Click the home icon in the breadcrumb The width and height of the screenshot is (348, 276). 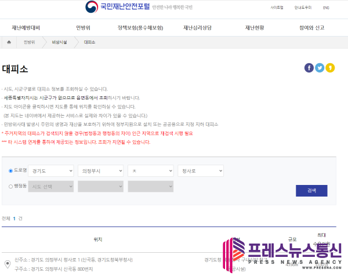(x=9, y=42)
